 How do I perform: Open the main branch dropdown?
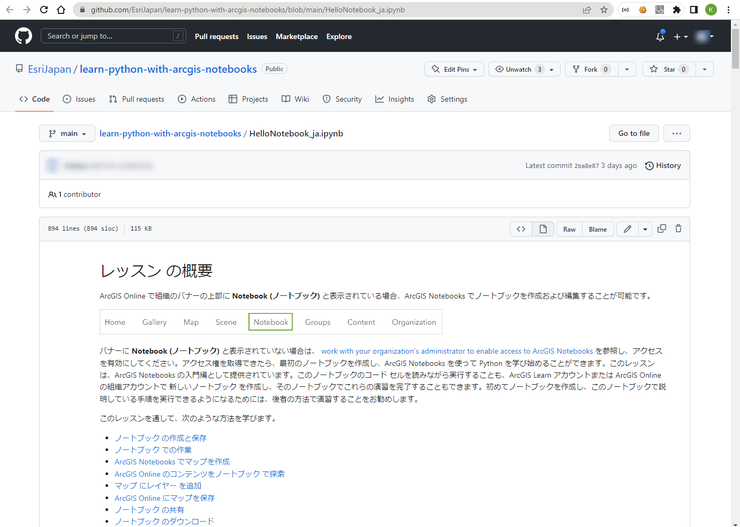[66, 133]
